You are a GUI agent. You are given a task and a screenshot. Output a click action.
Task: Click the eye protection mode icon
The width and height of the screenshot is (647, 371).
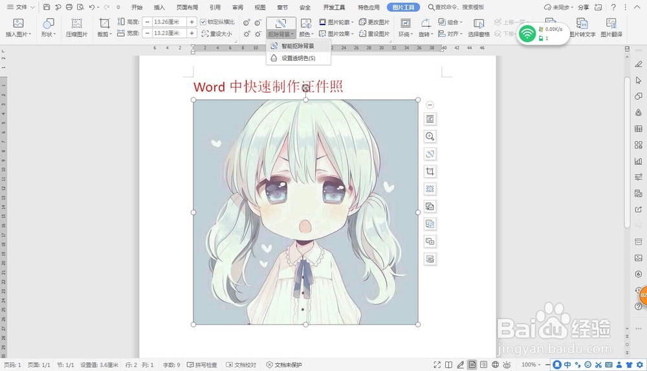(507, 365)
